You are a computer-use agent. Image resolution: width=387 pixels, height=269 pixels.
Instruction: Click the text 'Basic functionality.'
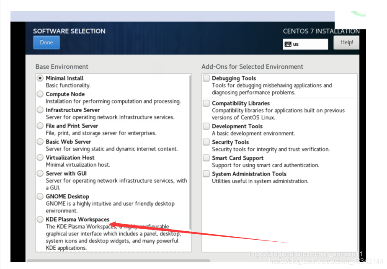pyautogui.click(x=68, y=85)
